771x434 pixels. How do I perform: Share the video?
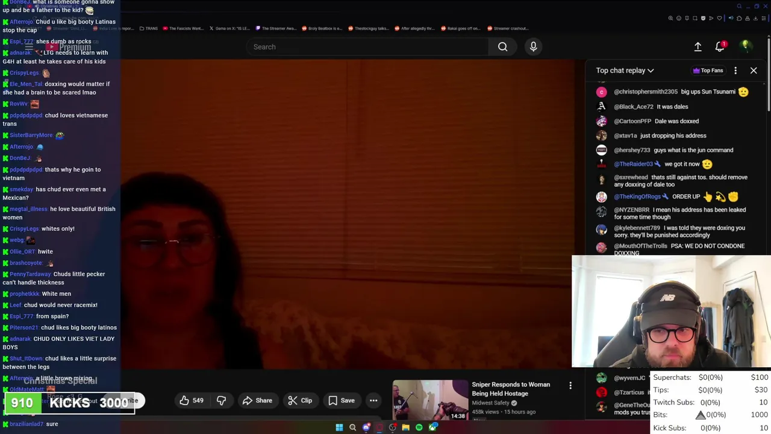point(257,400)
